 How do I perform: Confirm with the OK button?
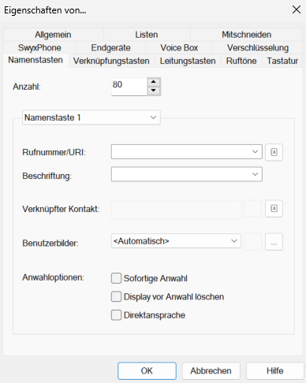click(x=147, y=370)
